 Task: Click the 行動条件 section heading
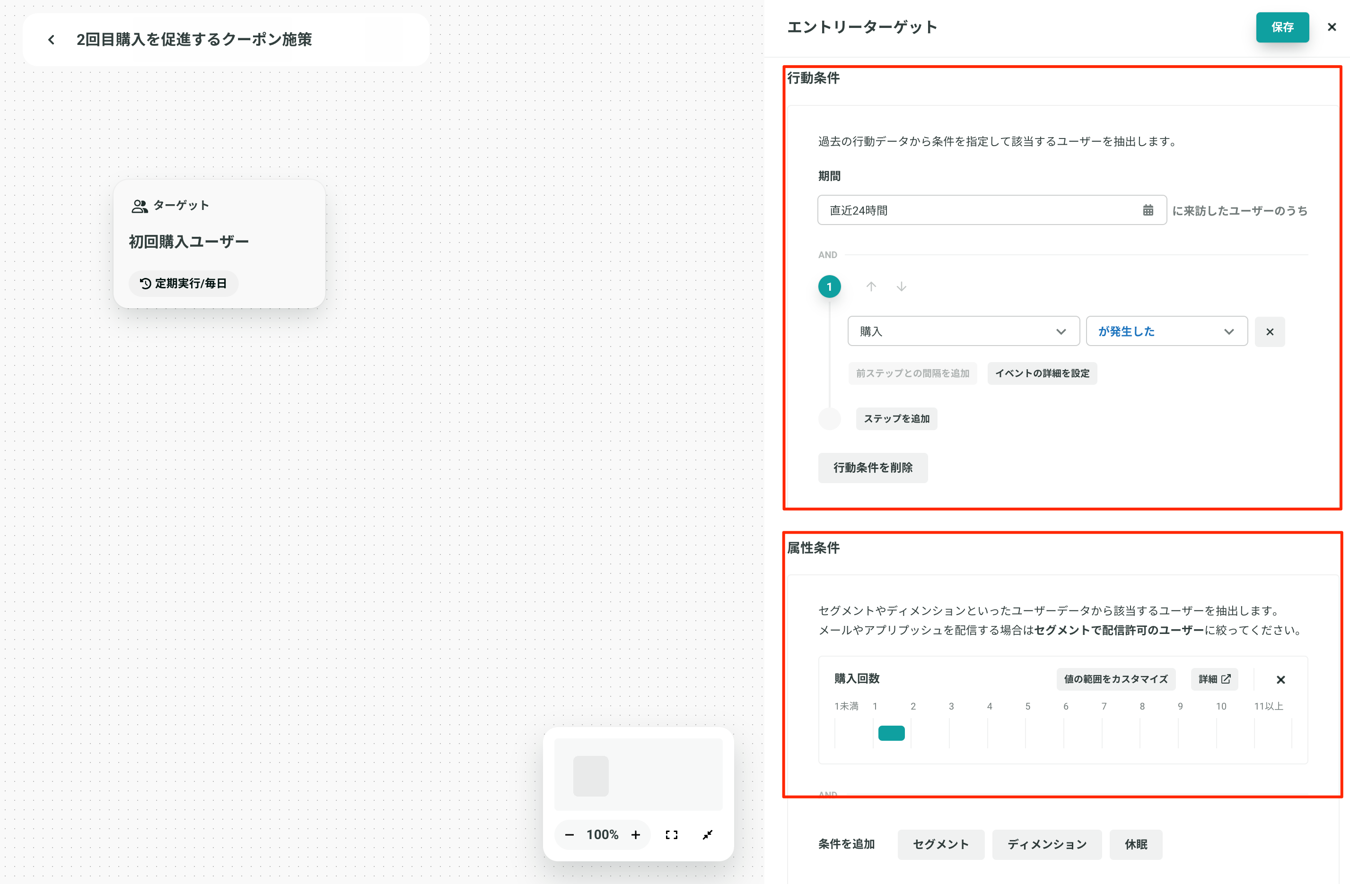click(814, 78)
